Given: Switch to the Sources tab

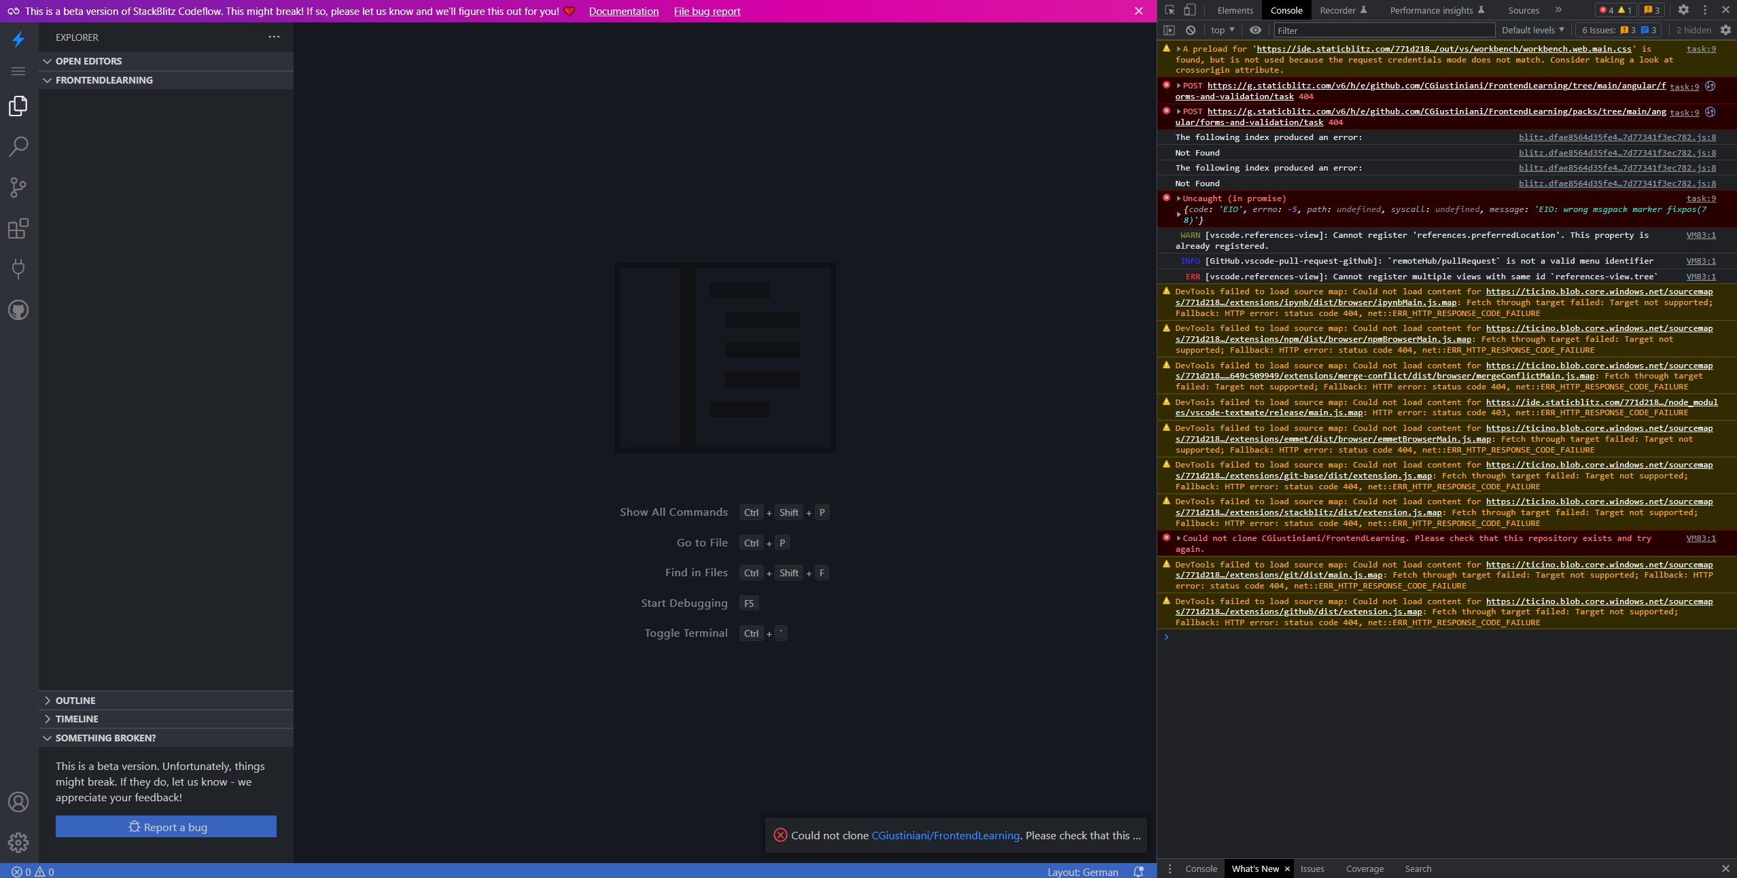Looking at the screenshot, I should [x=1524, y=10].
